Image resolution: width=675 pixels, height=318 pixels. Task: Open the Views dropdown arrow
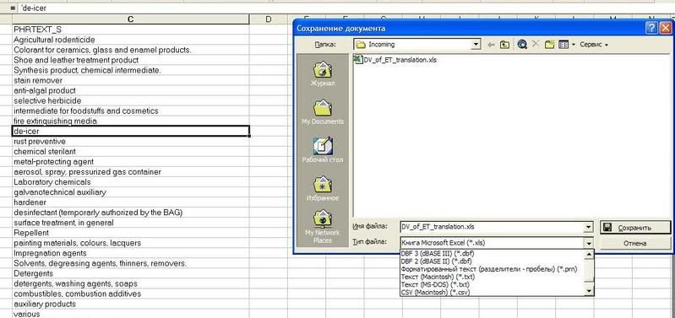[x=573, y=45]
